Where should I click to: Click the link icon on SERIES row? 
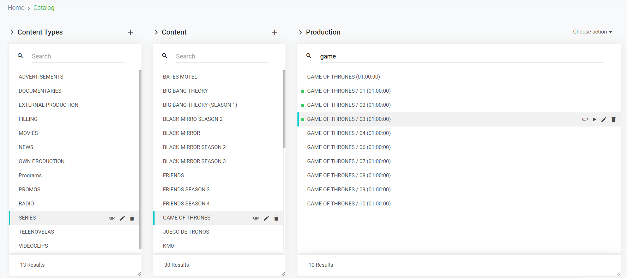point(111,218)
